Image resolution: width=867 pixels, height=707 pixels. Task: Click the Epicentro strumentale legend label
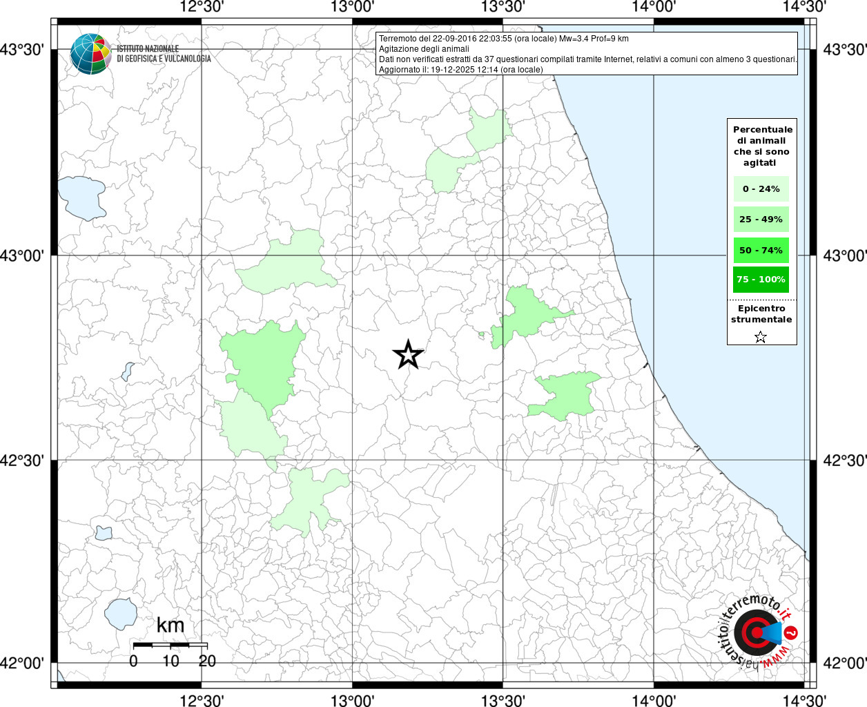(761, 314)
